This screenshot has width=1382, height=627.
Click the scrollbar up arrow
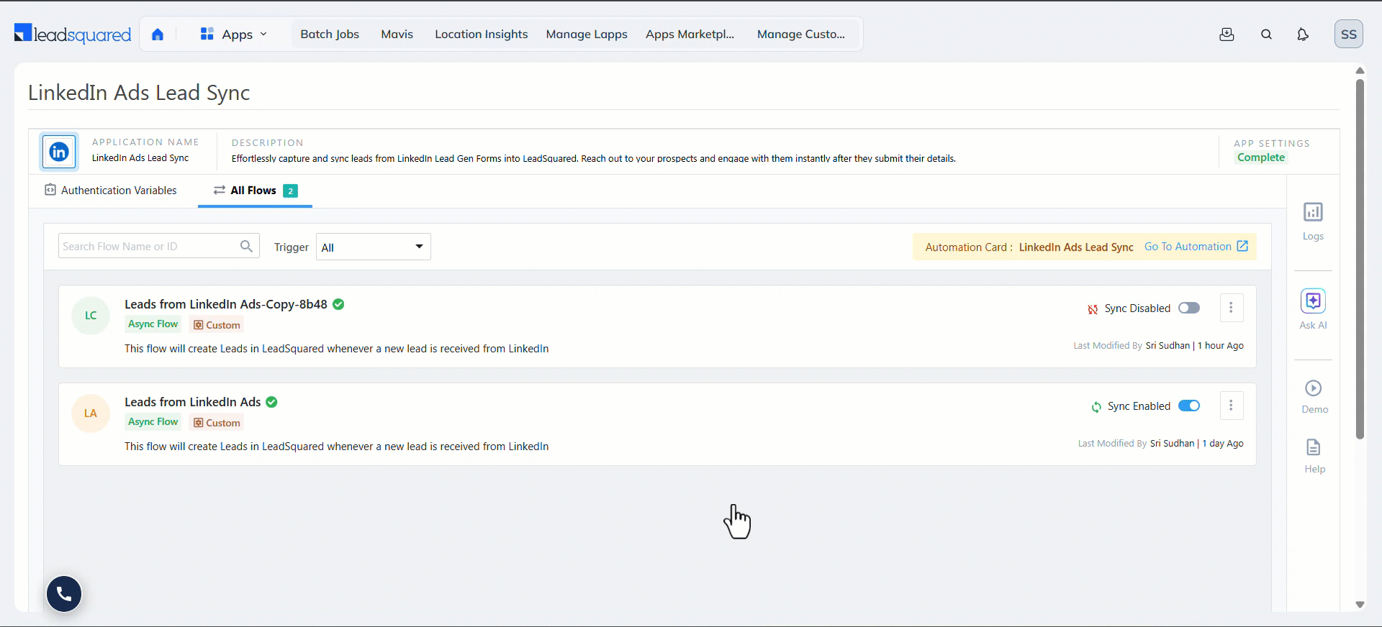pos(1360,70)
